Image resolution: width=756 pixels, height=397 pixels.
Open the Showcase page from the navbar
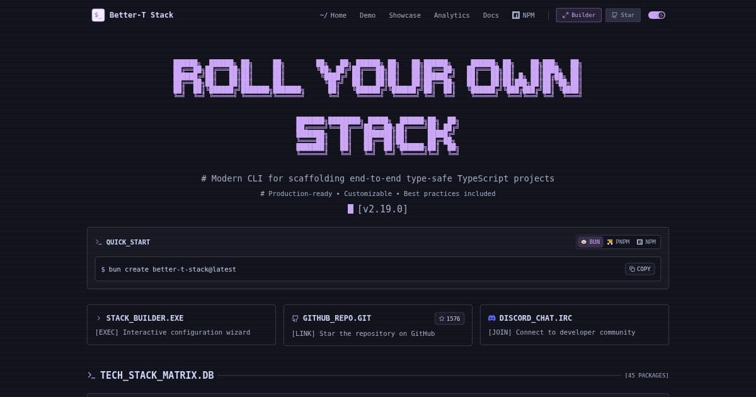(405, 15)
